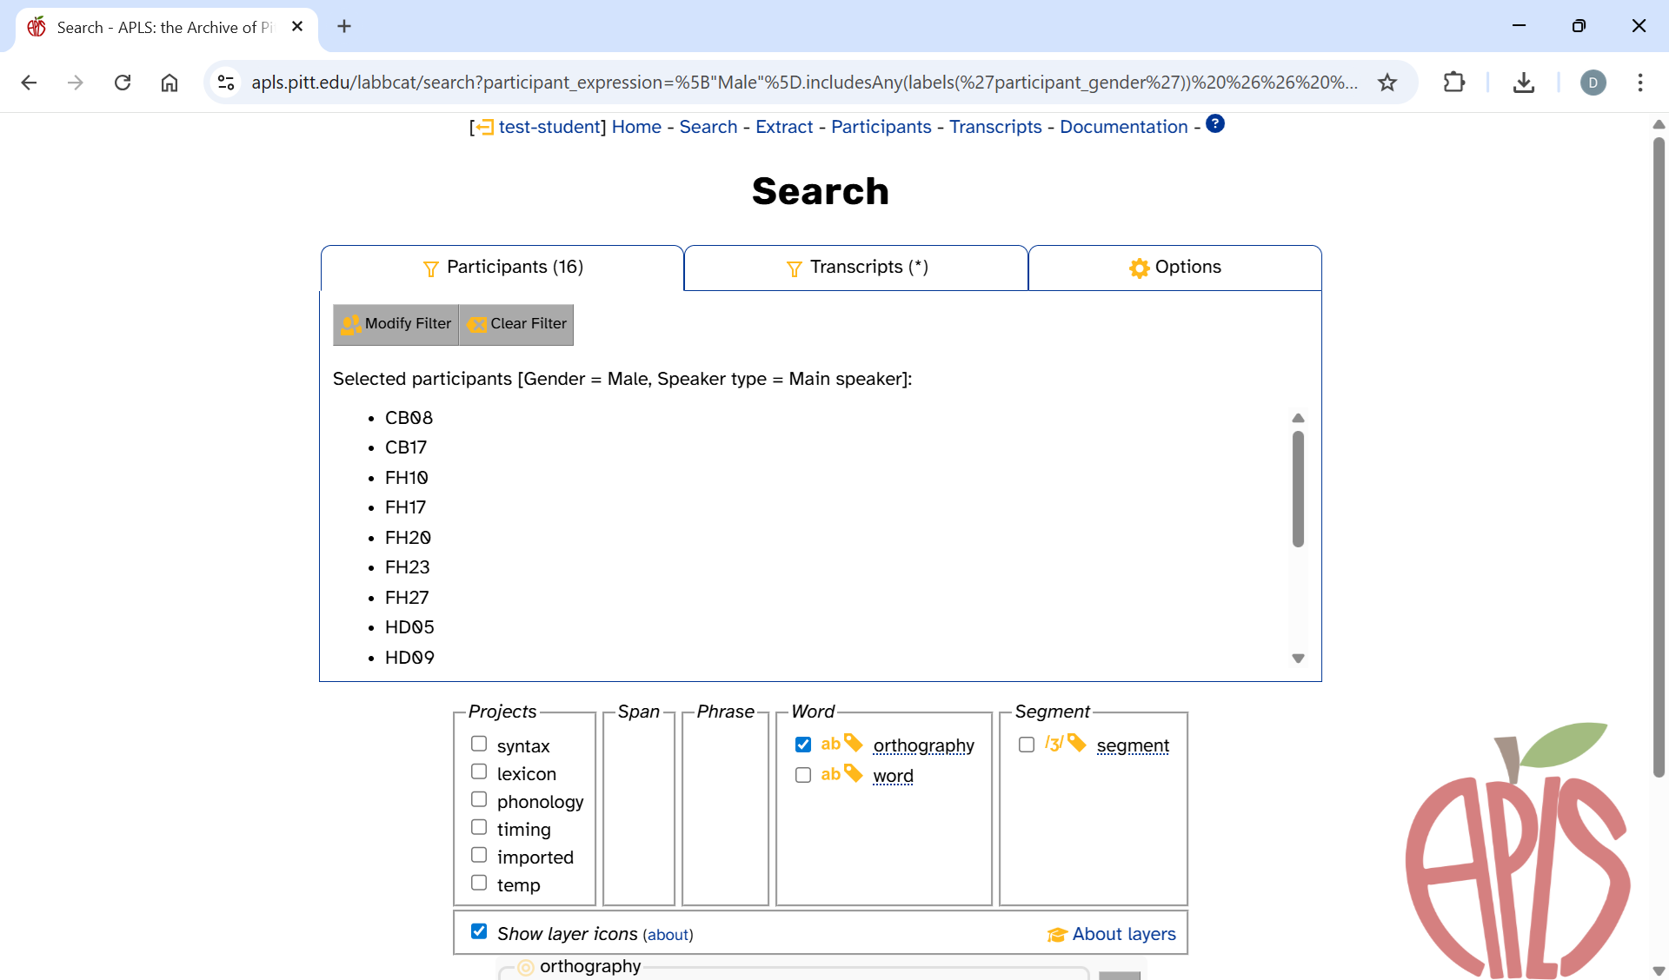Click the home icon in browser toolbar
This screenshot has width=1669, height=980.
170,83
